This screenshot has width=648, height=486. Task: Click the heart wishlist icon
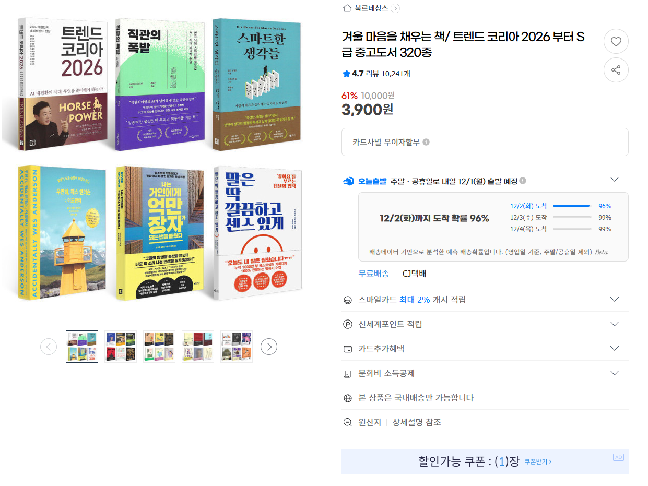click(x=616, y=41)
